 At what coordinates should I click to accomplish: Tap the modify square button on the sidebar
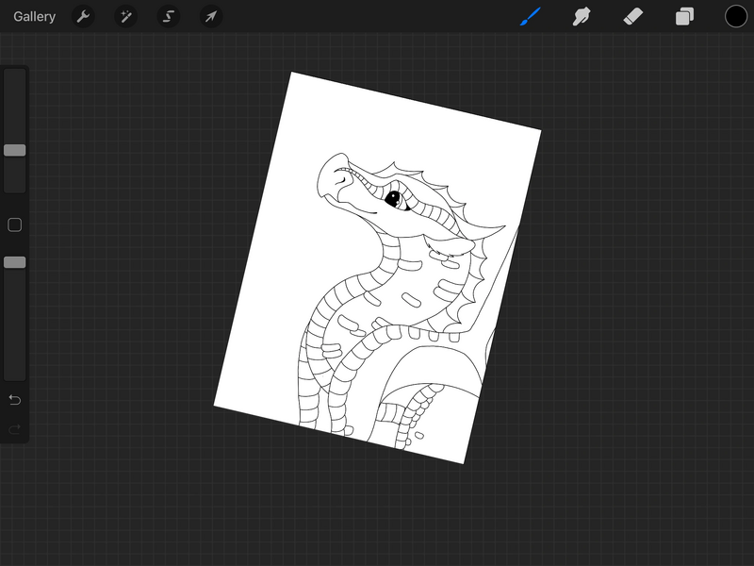14,225
